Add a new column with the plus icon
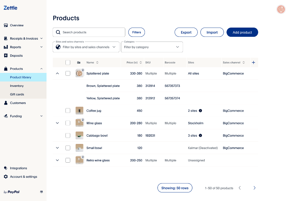This screenshot has width=286, height=201. coord(253,62)
